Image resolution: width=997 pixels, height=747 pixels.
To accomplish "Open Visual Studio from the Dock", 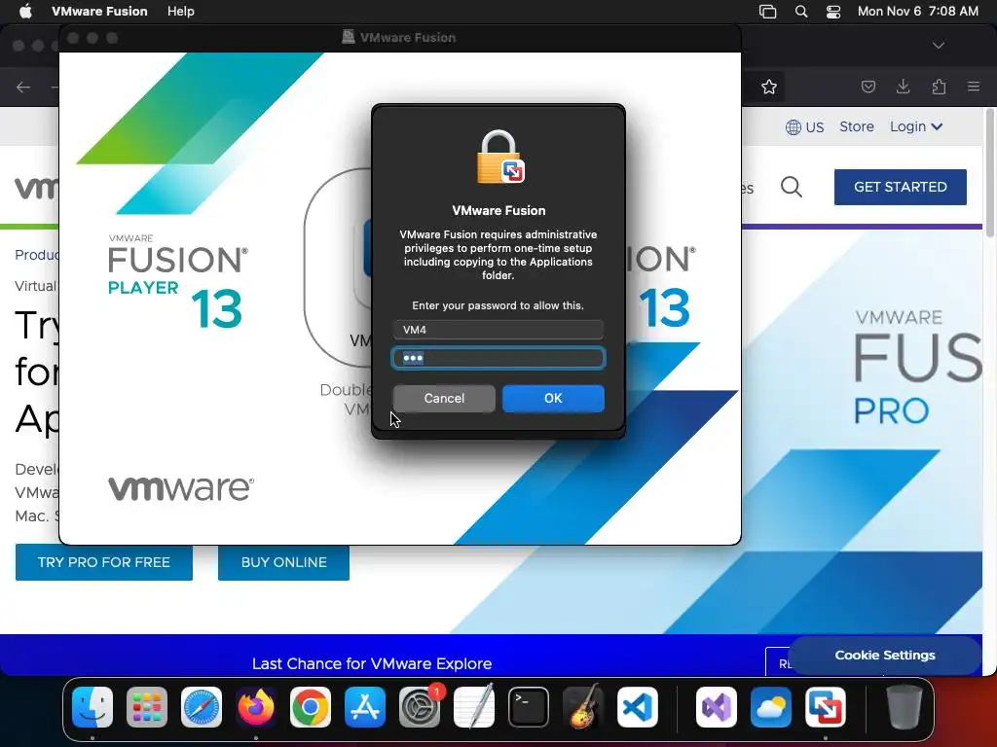I will coord(717,707).
